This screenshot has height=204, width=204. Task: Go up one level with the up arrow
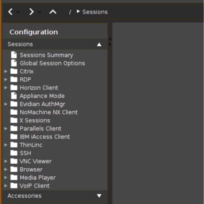[53, 12]
